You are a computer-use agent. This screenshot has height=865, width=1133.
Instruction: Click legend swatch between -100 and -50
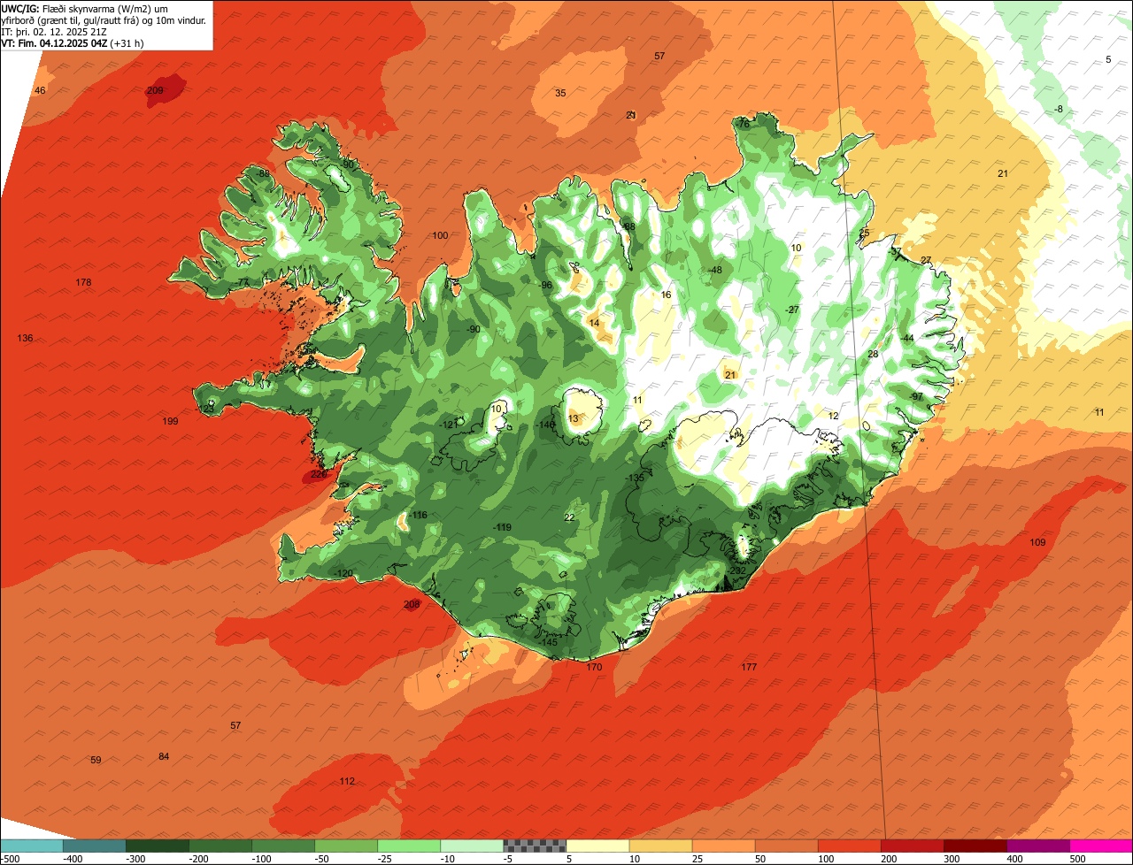pos(282,846)
